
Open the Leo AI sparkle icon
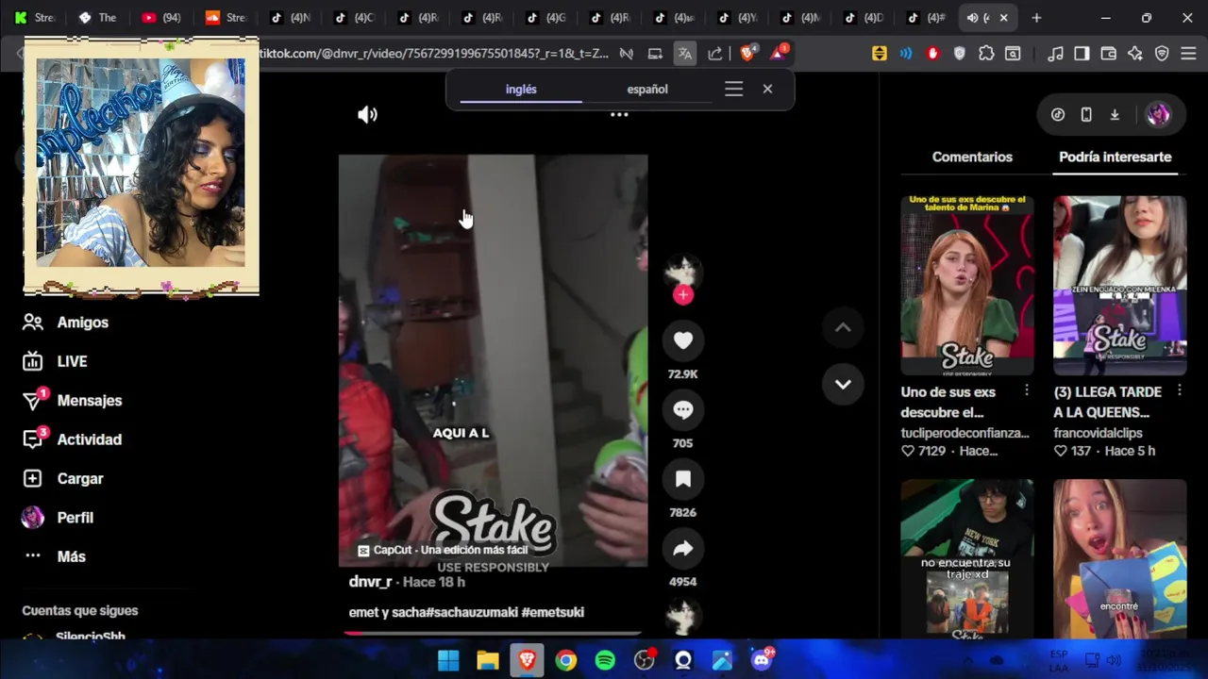(1135, 54)
